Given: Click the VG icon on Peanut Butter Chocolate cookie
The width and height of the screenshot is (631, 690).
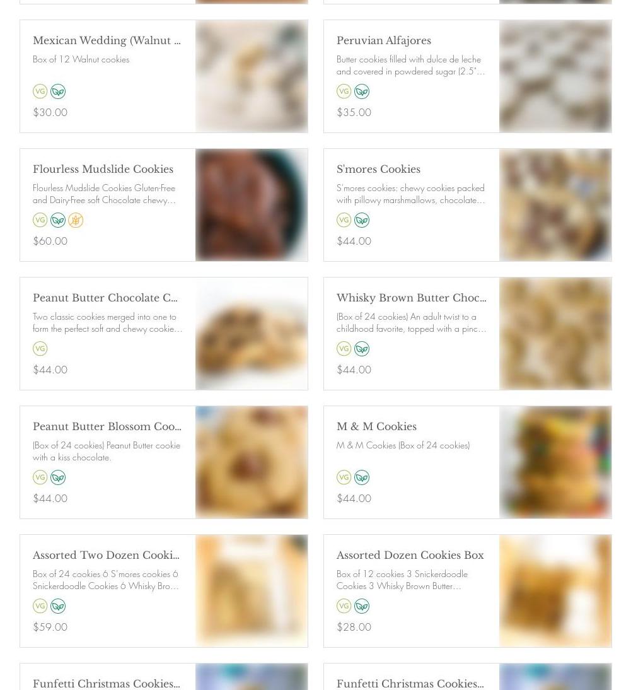Looking at the screenshot, I should (x=40, y=349).
